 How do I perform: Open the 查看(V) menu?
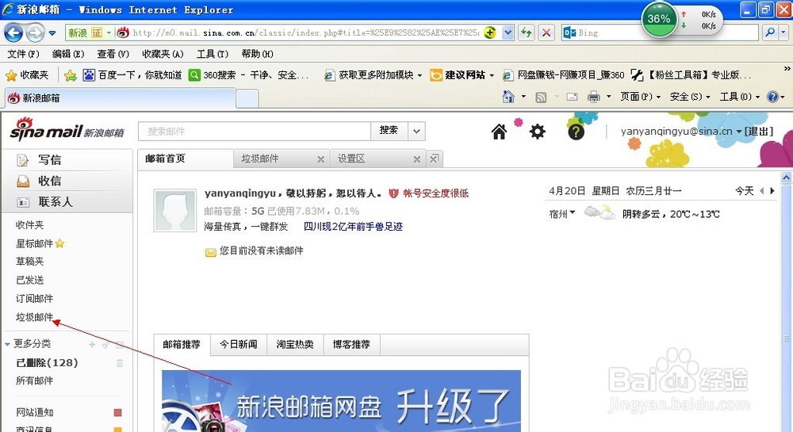click(113, 54)
